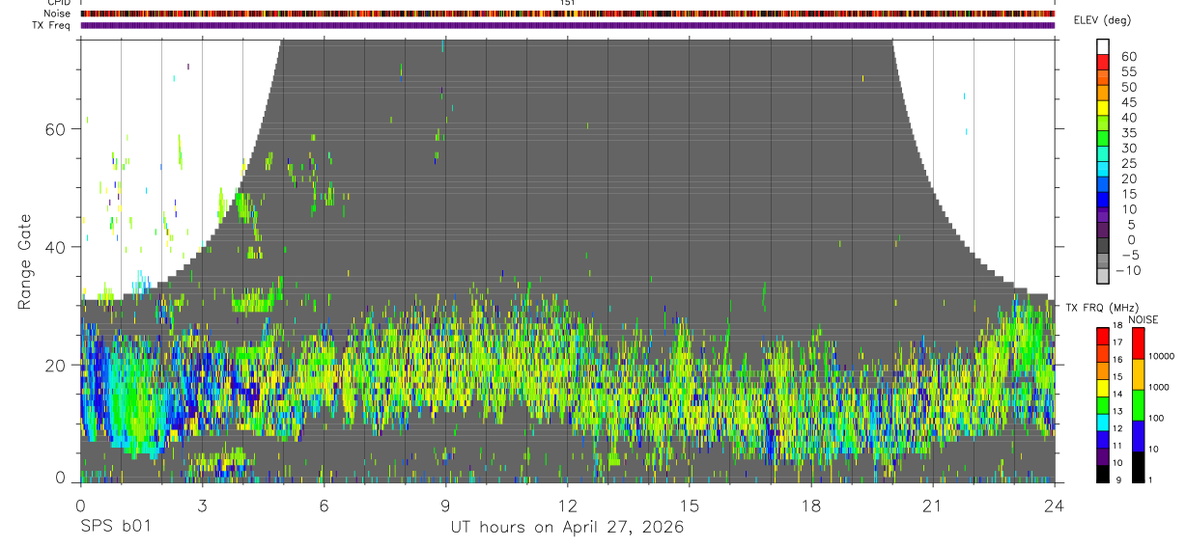Click the '25' value in ELEV legend
Image resolution: width=1186 pixels, height=547 pixels.
[x=1127, y=164]
